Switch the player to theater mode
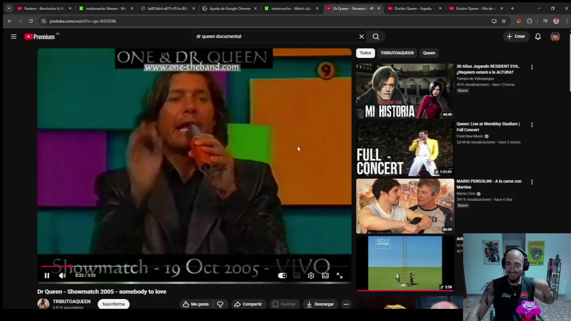 pos(325,276)
